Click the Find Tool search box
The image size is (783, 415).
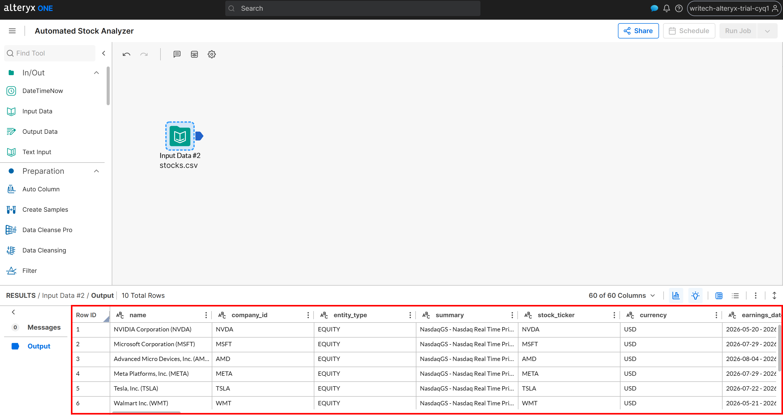[50, 53]
